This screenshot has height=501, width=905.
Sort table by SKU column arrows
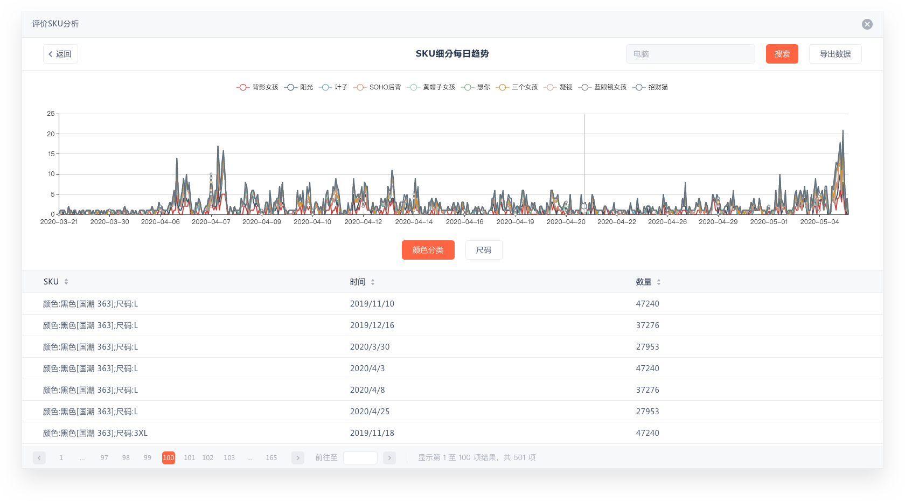tap(66, 282)
